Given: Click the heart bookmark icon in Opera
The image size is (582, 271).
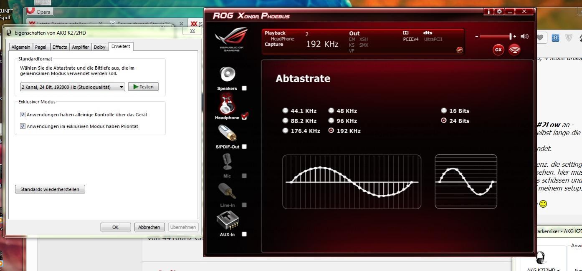Looking at the screenshot, I should 540,38.
